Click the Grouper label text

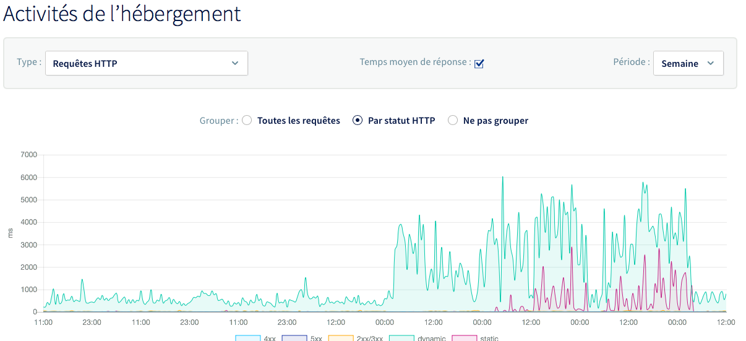click(x=218, y=121)
